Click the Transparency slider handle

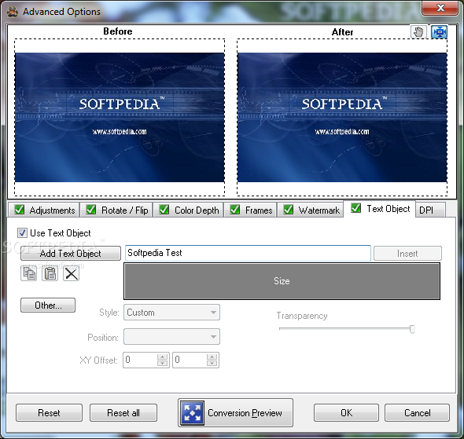point(412,329)
